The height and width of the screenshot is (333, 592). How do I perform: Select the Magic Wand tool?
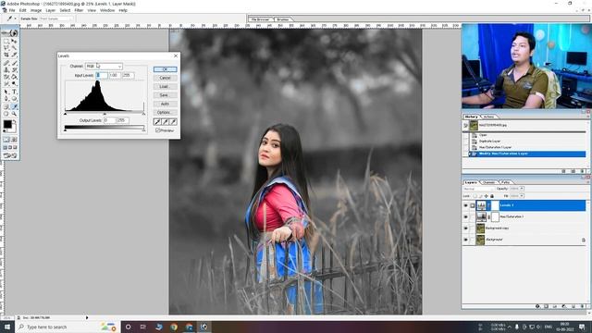point(14,47)
